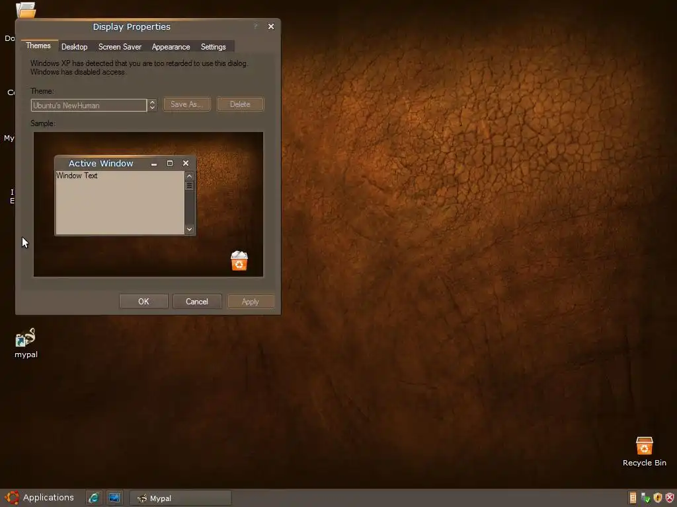This screenshot has width=677, height=507.
Task: Dismiss the dialog with Cancel
Action: pyautogui.click(x=197, y=301)
